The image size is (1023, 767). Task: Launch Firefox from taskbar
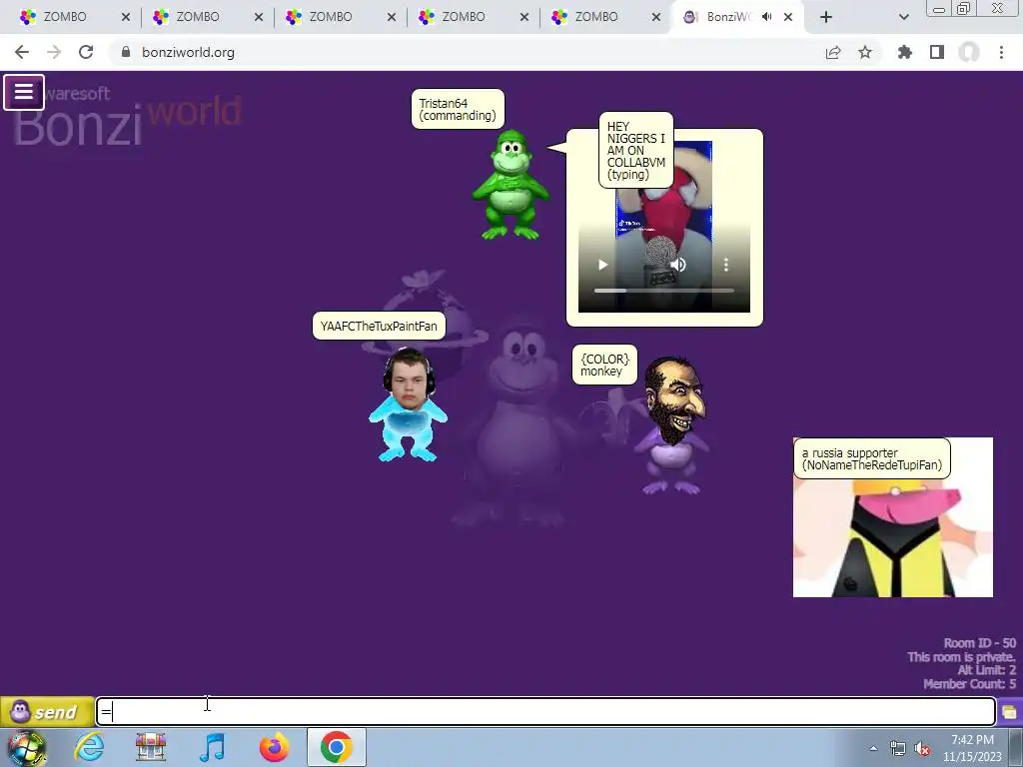pos(275,747)
